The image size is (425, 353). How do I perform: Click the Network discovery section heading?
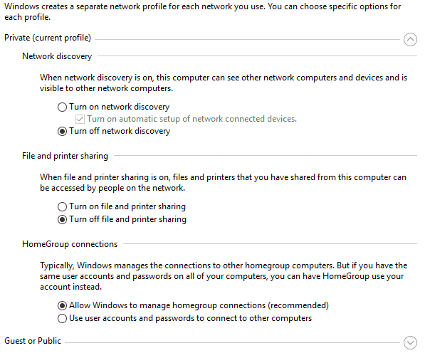tap(57, 56)
